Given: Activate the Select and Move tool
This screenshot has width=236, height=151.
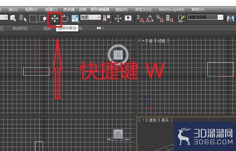Looking at the screenshot, I should coord(55,19).
